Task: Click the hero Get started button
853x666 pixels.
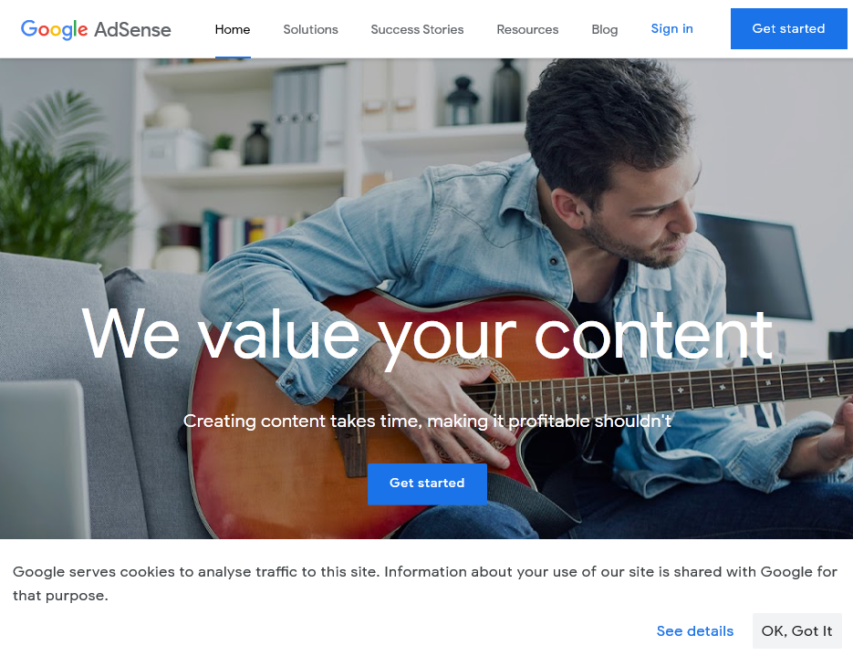Action: coord(427,484)
